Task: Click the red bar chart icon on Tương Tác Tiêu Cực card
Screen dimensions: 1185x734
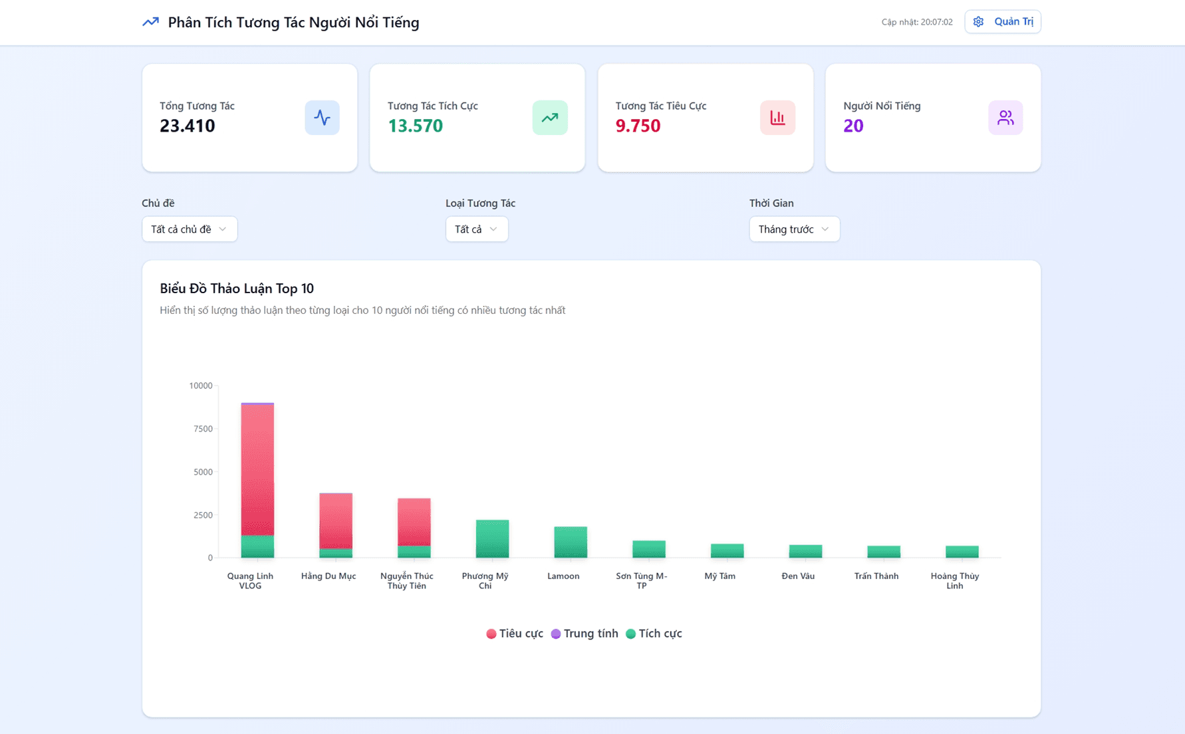Action: 777,117
